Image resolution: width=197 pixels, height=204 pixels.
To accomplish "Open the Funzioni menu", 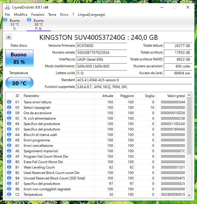I will click(x=38, y=14).
